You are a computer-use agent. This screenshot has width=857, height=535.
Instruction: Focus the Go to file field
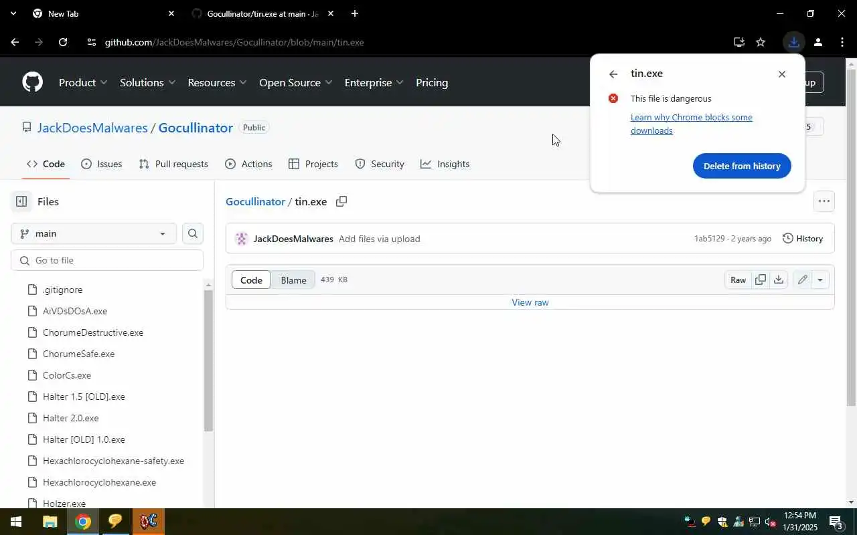(x=107, y=260)
